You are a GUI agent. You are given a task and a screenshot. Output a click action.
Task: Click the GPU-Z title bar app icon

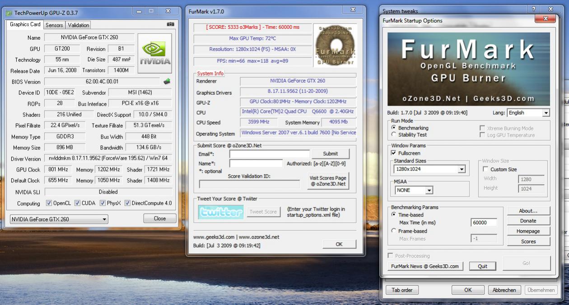click(x=9, y=13)
